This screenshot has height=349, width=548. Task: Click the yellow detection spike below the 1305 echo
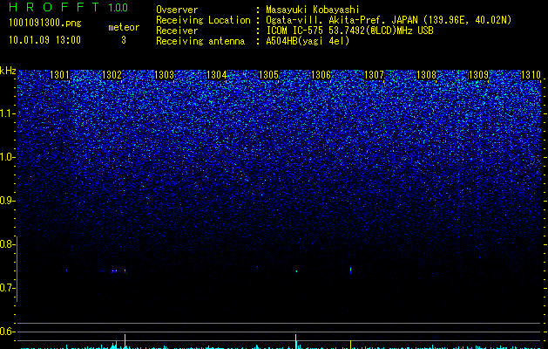(x=296, y=341)
